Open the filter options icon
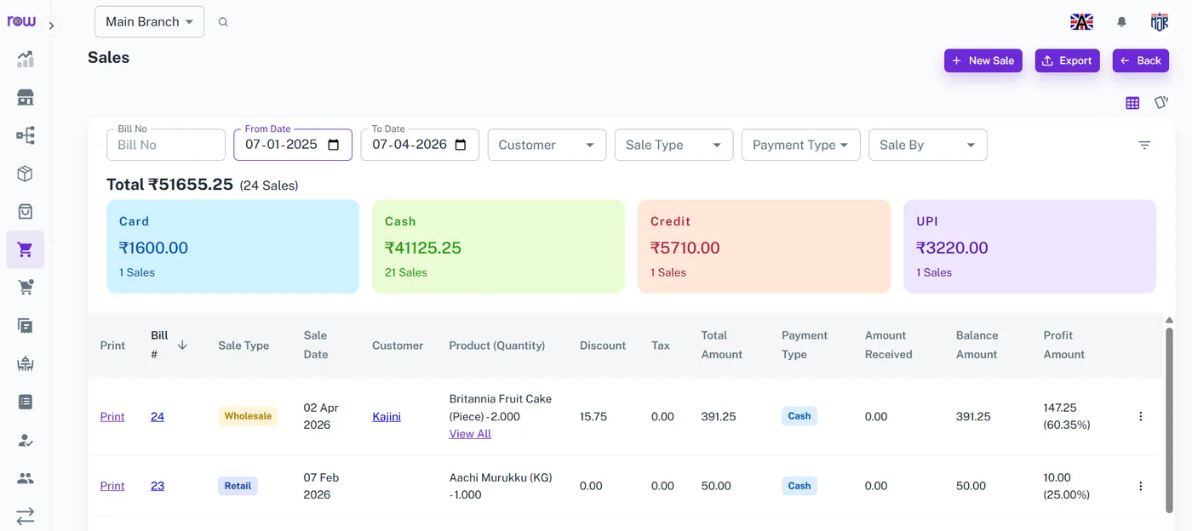The width and height of the screenshot is (1192, 531). pyautogui.click(x=1144, y=145)
